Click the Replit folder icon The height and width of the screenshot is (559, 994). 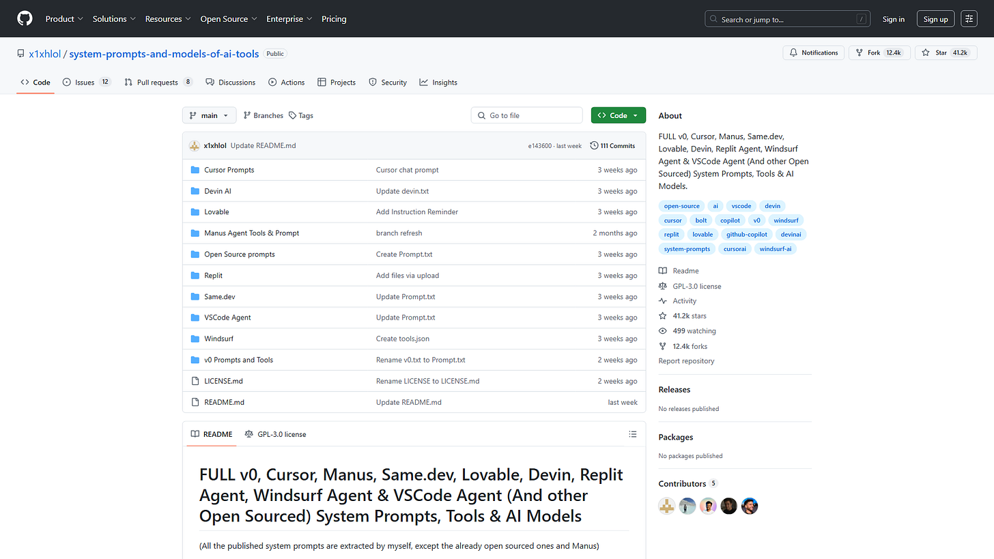[195, 275]
